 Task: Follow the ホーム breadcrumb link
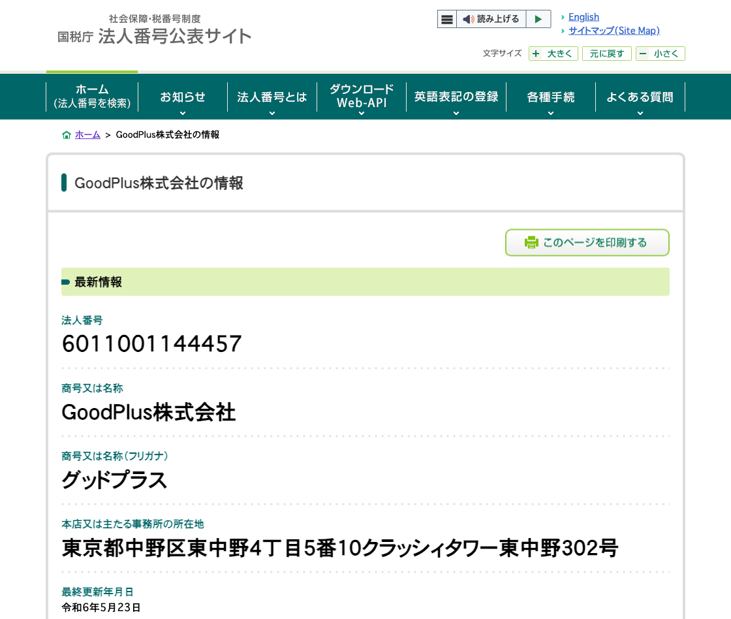(x=87, y=135)
